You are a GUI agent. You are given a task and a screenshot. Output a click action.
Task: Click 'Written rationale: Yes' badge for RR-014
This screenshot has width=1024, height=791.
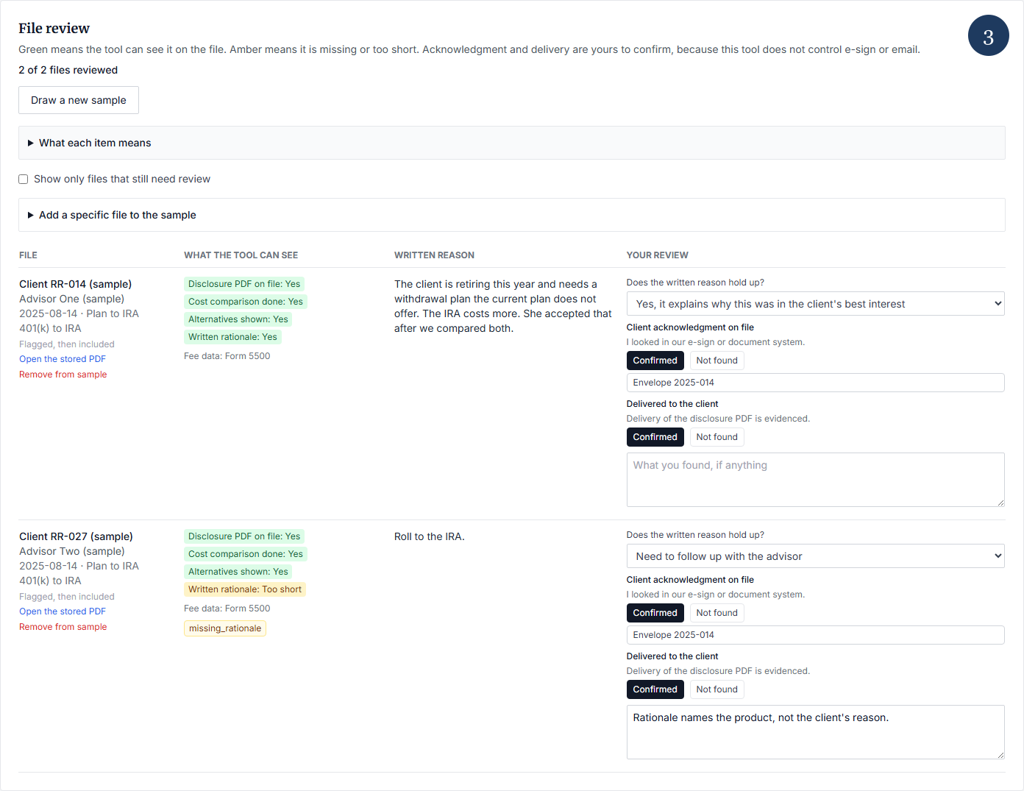pyautogui.click(x=232, y=337)
